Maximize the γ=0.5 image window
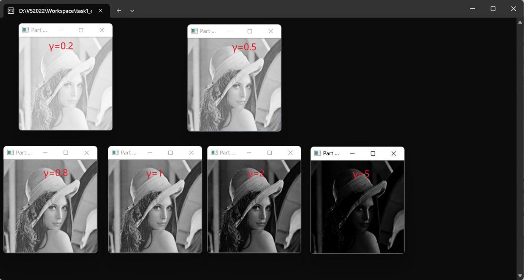Viewport: 524px width, 280px height. (x=250, y=31)
